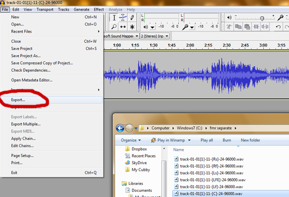Click the Trim audio toolbar icon
Viewport: 289px width, 197px height.
tap(256, 27)
